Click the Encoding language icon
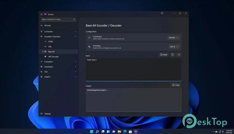The image size is (234, 134). click(x=89, y=47)
